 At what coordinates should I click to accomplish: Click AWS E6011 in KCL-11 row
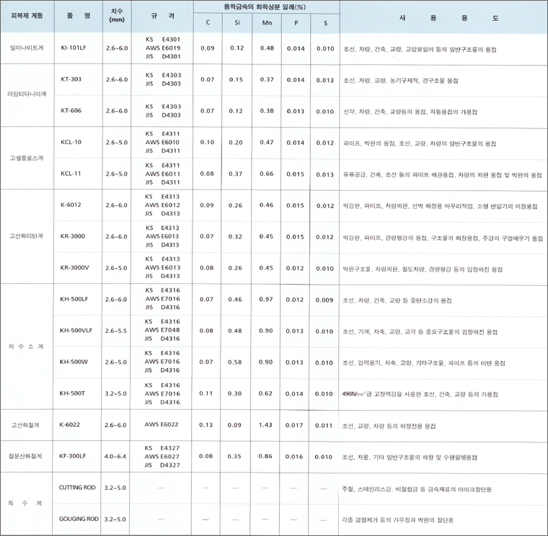coord(163,174)
